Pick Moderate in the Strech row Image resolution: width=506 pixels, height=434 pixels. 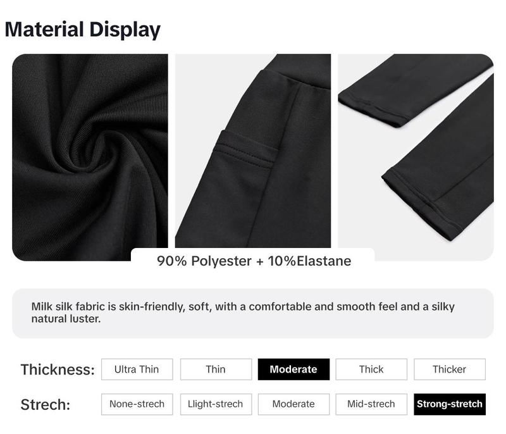293,404
